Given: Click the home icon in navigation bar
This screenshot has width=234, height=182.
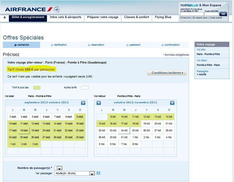Looking at the screenshot, I should pyautogui.click(x=5, y=18).
